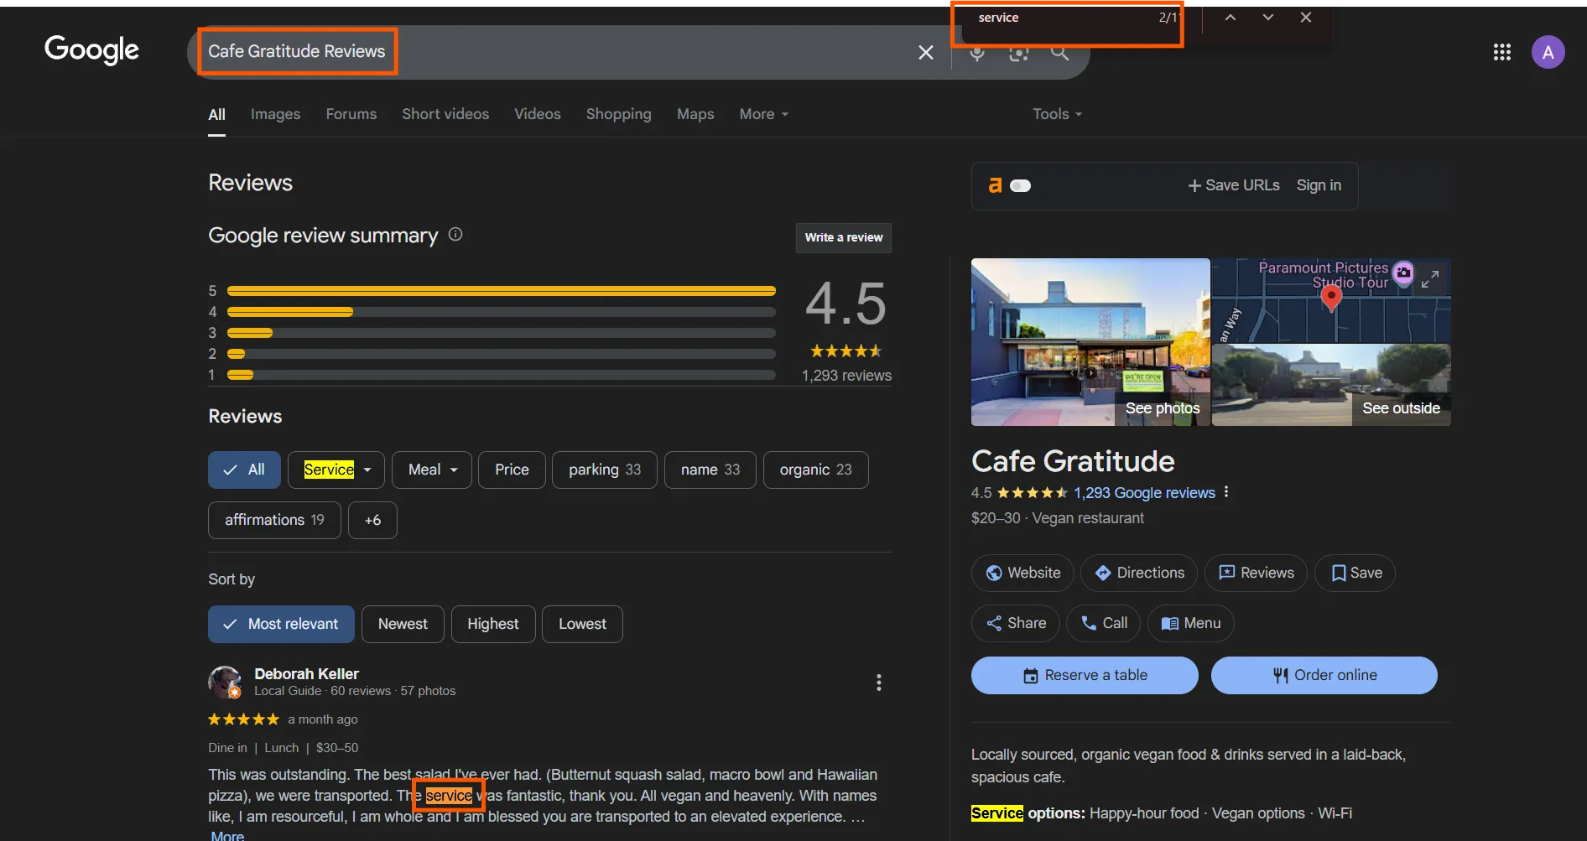Sort reviews by Newest
1587x841 pixels.
pyautogui.click(x=403, y=624)
